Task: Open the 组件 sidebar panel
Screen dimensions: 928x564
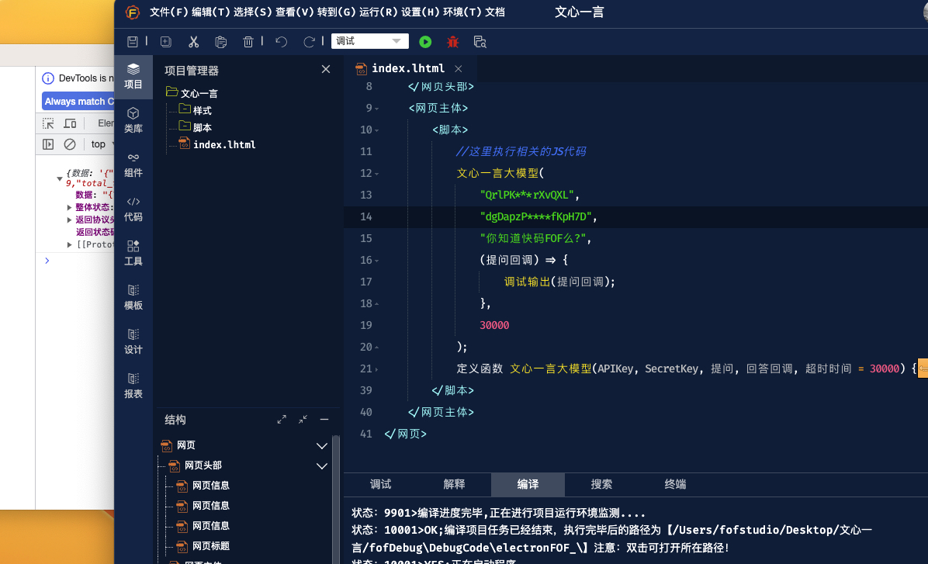Action: tap(133, 164)
